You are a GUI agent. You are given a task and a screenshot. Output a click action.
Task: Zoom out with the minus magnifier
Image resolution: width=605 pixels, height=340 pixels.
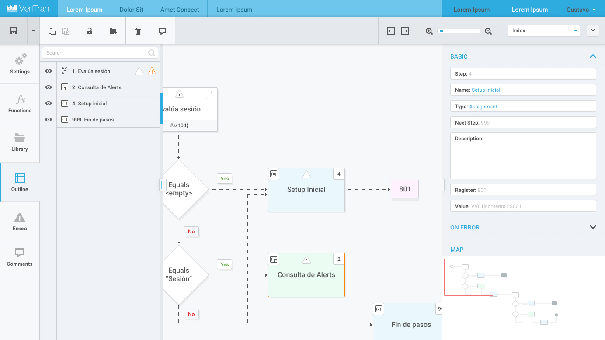(488, 31)
